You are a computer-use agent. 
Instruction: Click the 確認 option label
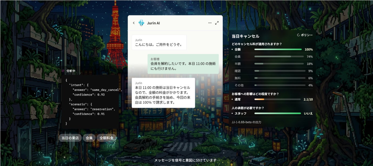238,71
